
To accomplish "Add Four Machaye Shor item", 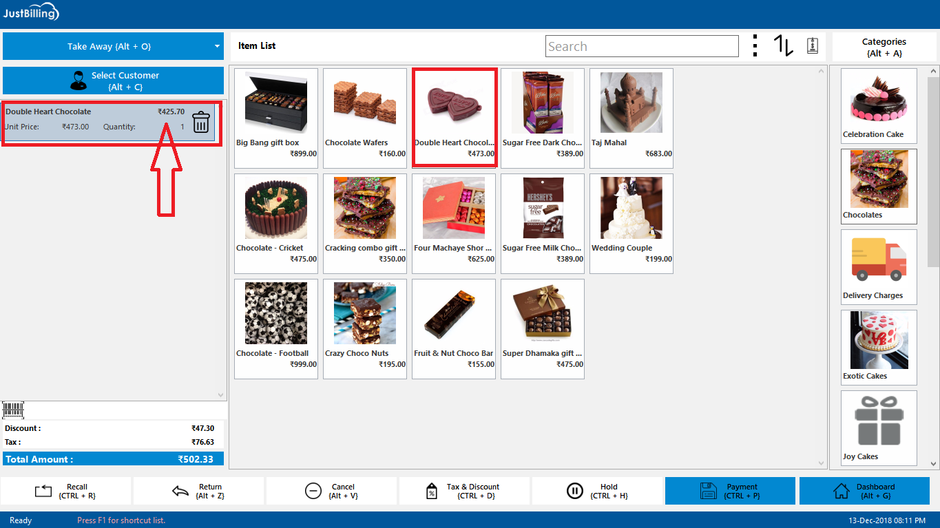I will (x=454, y=223).
